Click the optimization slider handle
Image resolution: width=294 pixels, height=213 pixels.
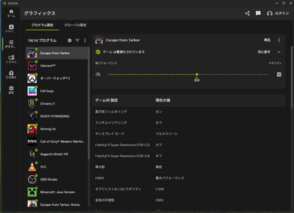pyautogui.click(x=197, y=74)
